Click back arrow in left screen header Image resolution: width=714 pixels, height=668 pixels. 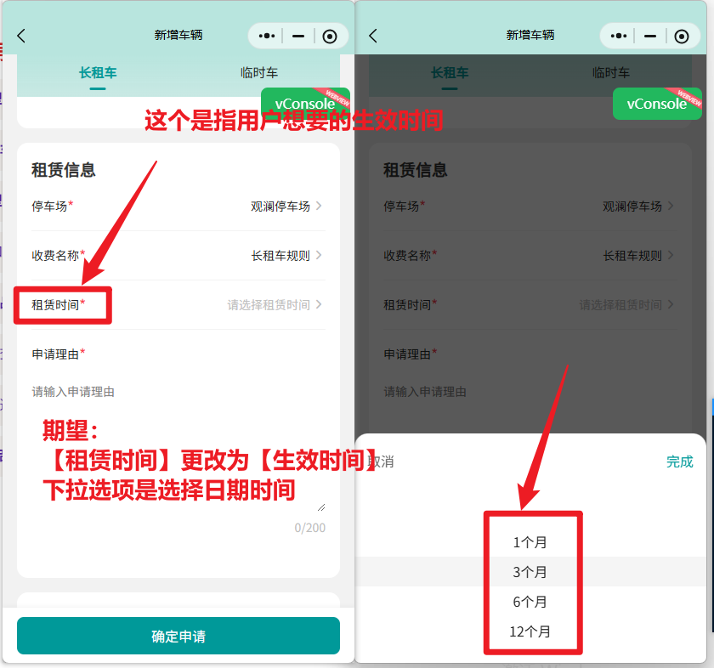click(22, 36)
